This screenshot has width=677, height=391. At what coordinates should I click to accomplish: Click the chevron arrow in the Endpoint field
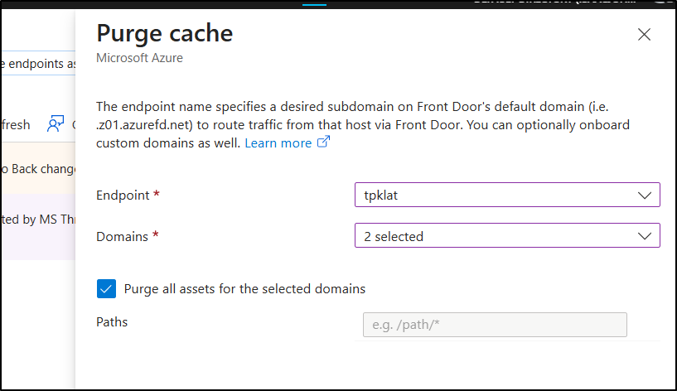(x=645, y=195)
